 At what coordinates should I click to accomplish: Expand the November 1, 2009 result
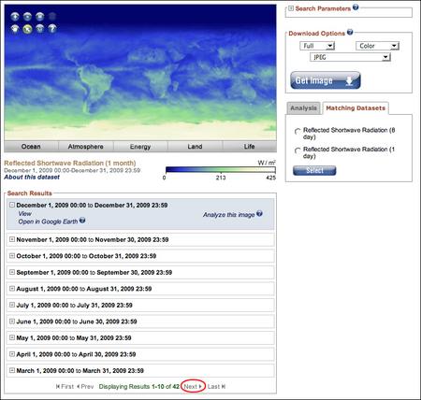click(x=12, y=239)
